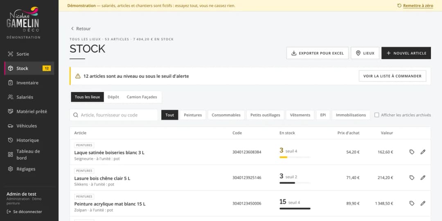This screenshot has height=221, width=442.
Task: Click the article search input field
Action: (x=114, y=115)
